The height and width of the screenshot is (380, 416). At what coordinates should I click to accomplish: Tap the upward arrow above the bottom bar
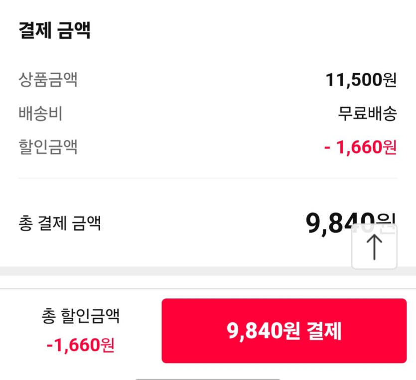pyautogui.click(x=375, y=246)
